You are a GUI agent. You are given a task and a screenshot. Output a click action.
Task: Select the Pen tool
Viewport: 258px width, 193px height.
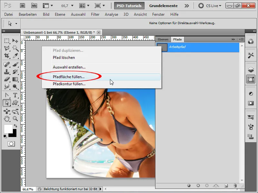(x=7, y=95)
